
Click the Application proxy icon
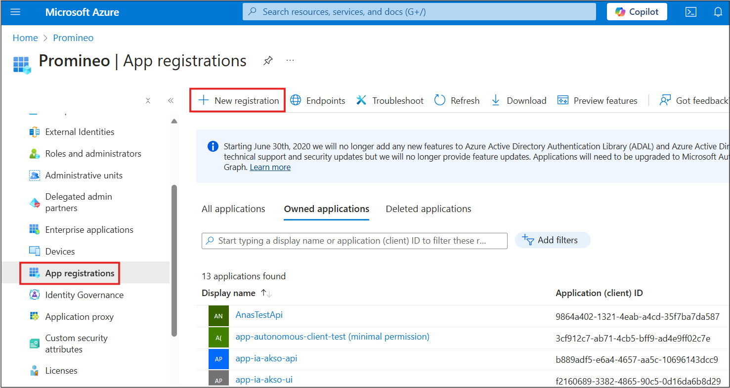point(34,317)
